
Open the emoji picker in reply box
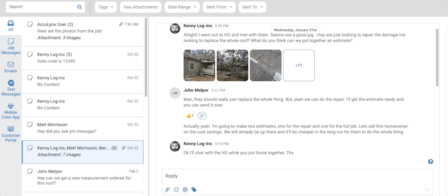(176, 190)
